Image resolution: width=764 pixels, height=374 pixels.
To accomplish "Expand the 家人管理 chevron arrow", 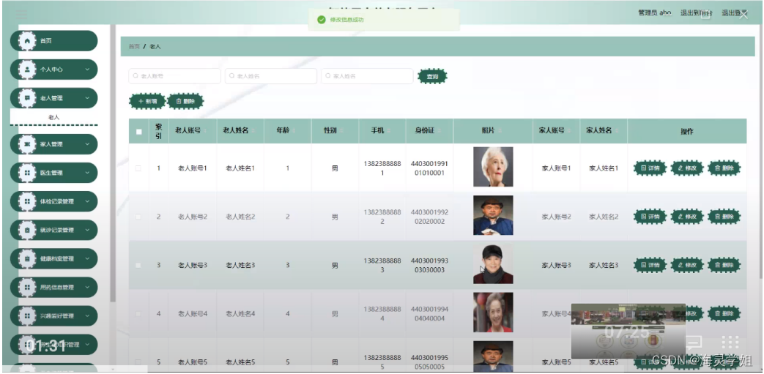I will point(87,144).
